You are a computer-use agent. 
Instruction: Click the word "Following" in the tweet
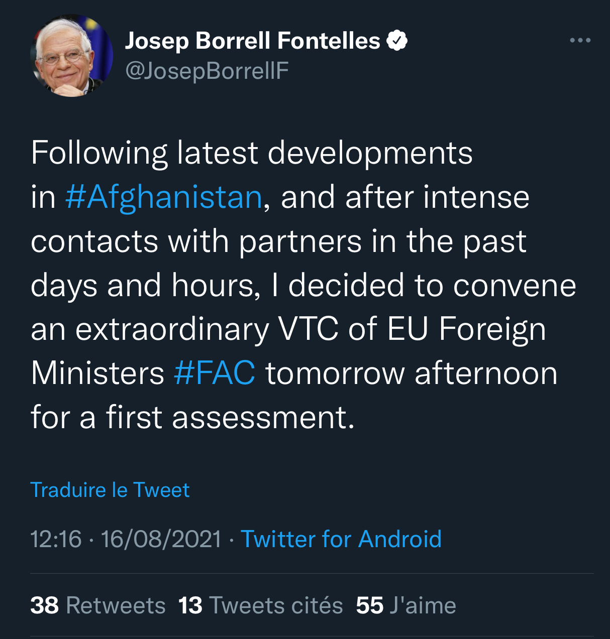click(99, 153)
